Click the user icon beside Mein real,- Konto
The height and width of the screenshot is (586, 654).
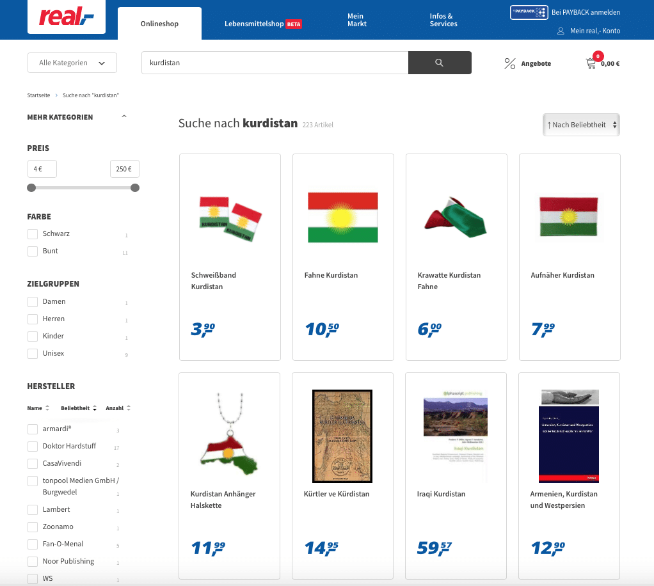[560, 31]
